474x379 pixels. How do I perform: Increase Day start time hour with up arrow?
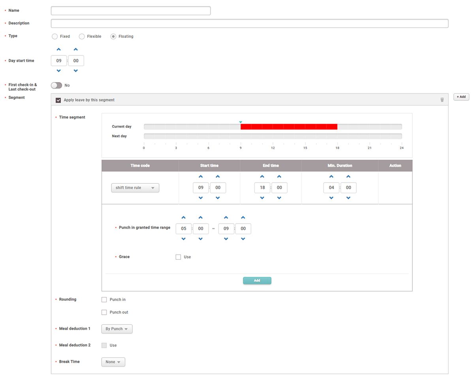point(59,50)
